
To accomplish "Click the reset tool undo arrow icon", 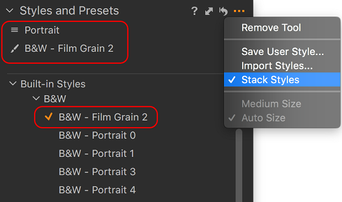I will (223, 11).
